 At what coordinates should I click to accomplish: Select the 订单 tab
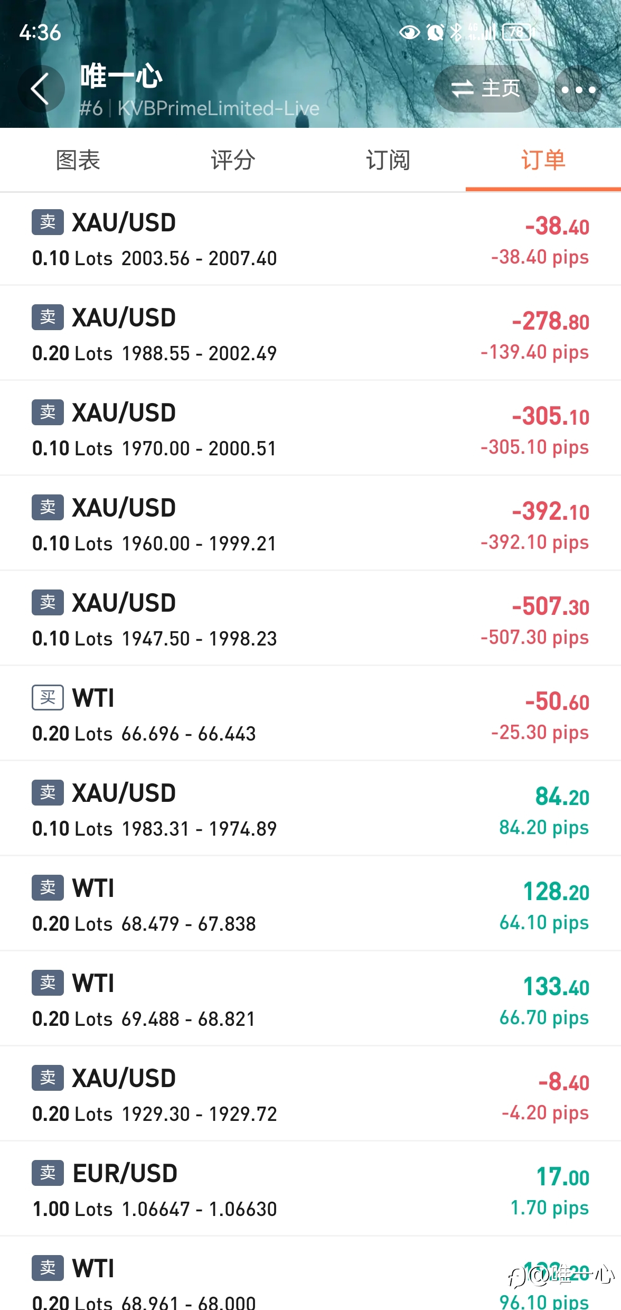543,160
